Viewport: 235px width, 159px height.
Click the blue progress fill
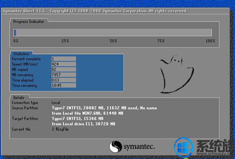point(15,33)
